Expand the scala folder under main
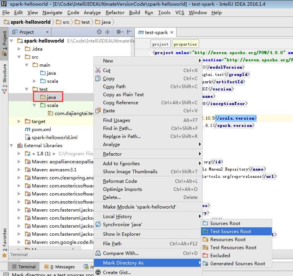This screenshot has height=276, width=293. (x=34, y=81)
